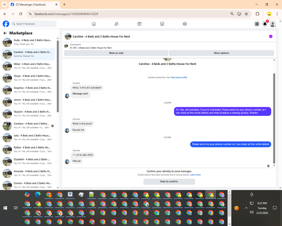The image size is (282, 226).
Task: Go to the Home feed icon
Action: coord(94,24)
